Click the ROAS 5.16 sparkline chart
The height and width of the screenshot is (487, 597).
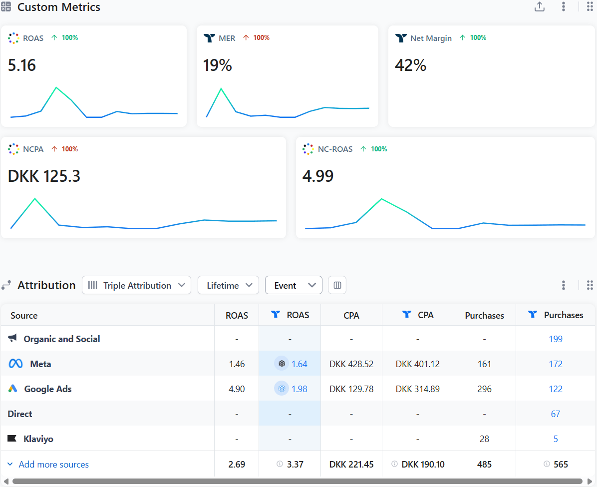[x=94, y=102]
